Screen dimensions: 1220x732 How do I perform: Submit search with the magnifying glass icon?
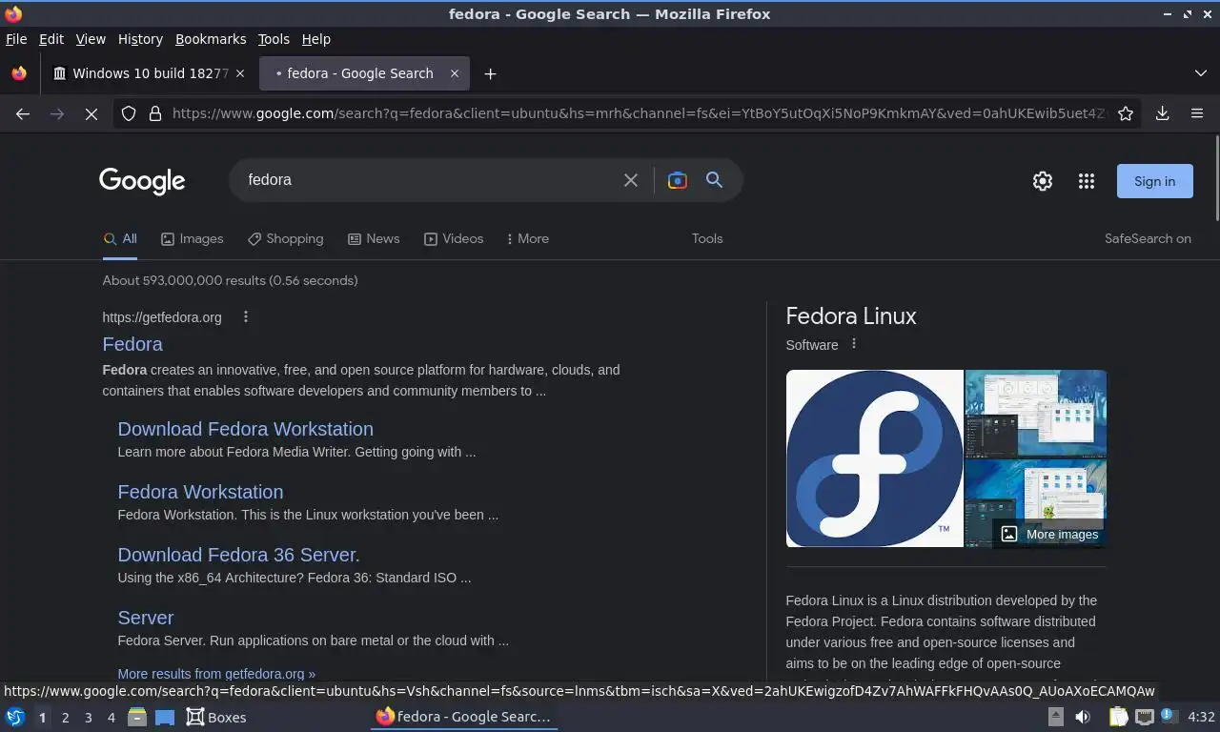click(x=714, y=179)
